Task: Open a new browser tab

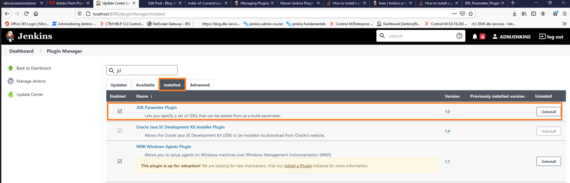Action: point(513,3)
